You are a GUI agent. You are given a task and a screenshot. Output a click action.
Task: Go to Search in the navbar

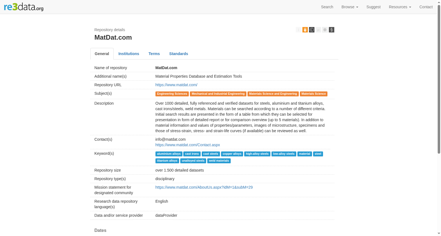(327, 7)
